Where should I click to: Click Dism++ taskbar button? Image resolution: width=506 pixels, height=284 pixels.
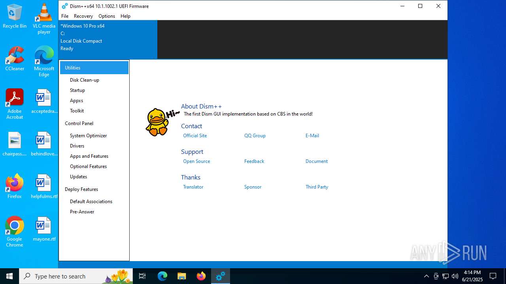pyautogui.click(x=221, y=276)
